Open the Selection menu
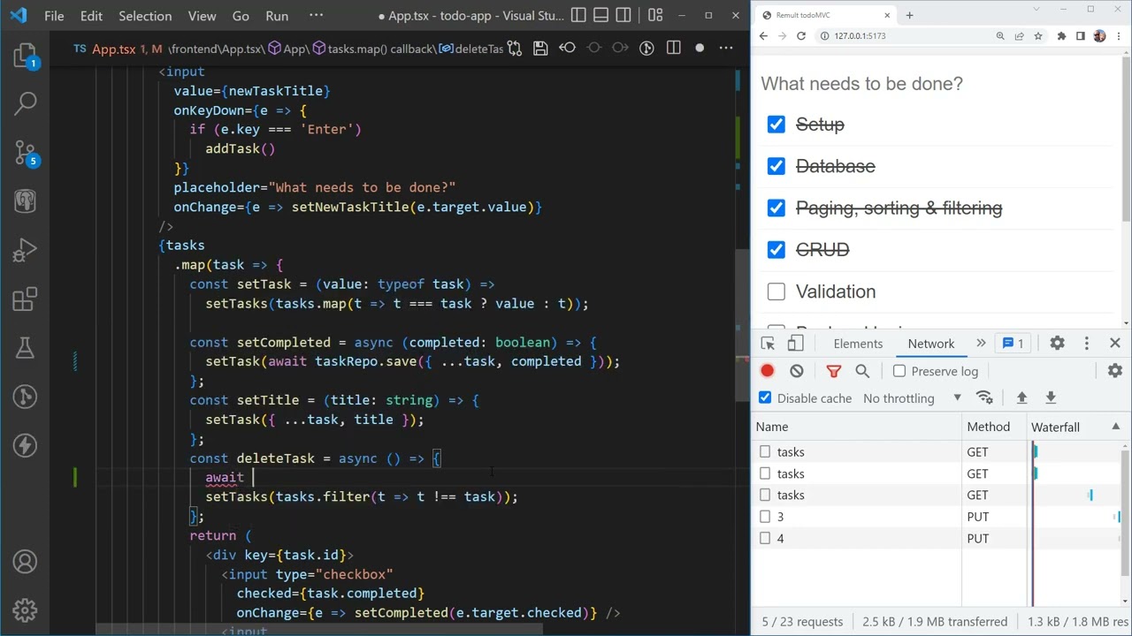The image size is (1132, 636). point(145,16)
